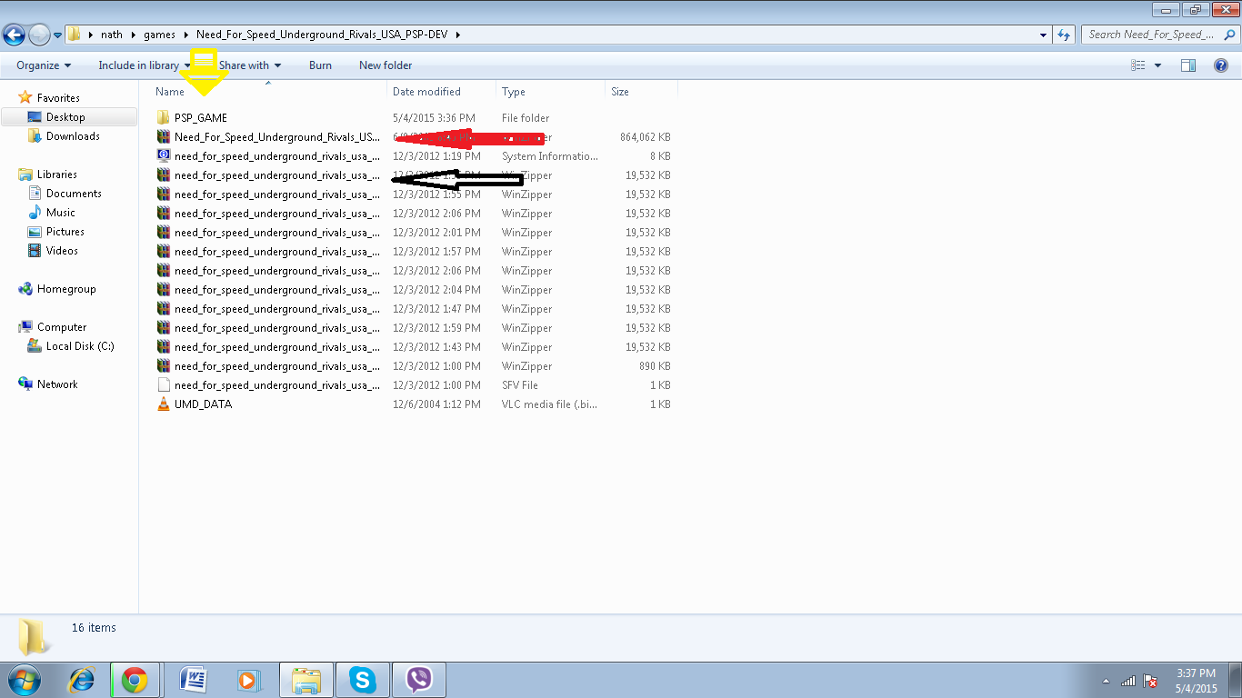This screenshot has height=698, width=1242.
Task: Click the 890 KB size cell
Action: (655, 366)
